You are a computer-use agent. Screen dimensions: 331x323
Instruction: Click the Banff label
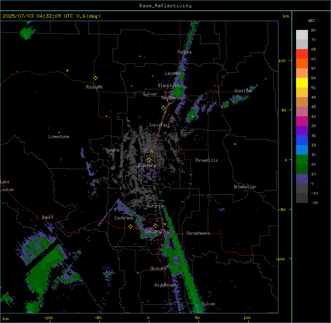(x=48, y=218)
